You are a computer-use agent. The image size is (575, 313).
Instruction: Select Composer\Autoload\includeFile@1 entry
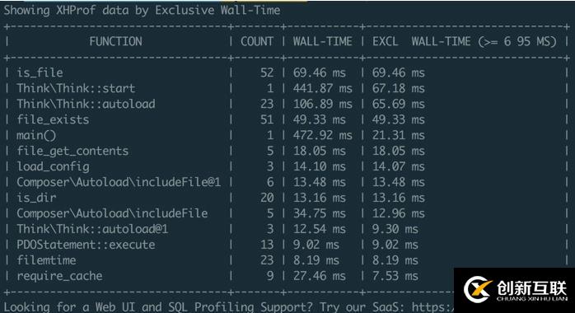[x=119, y=182]
